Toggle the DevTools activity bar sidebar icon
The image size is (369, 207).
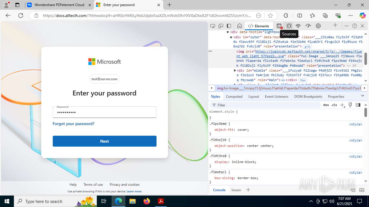[229, 26]
